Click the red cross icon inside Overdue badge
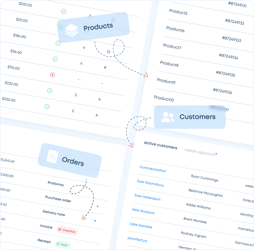 click(x=60, y=230)
